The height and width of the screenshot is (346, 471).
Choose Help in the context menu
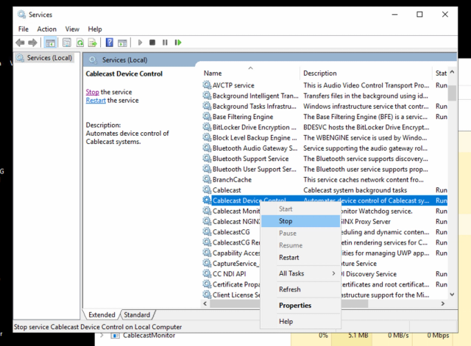[300, 322]
